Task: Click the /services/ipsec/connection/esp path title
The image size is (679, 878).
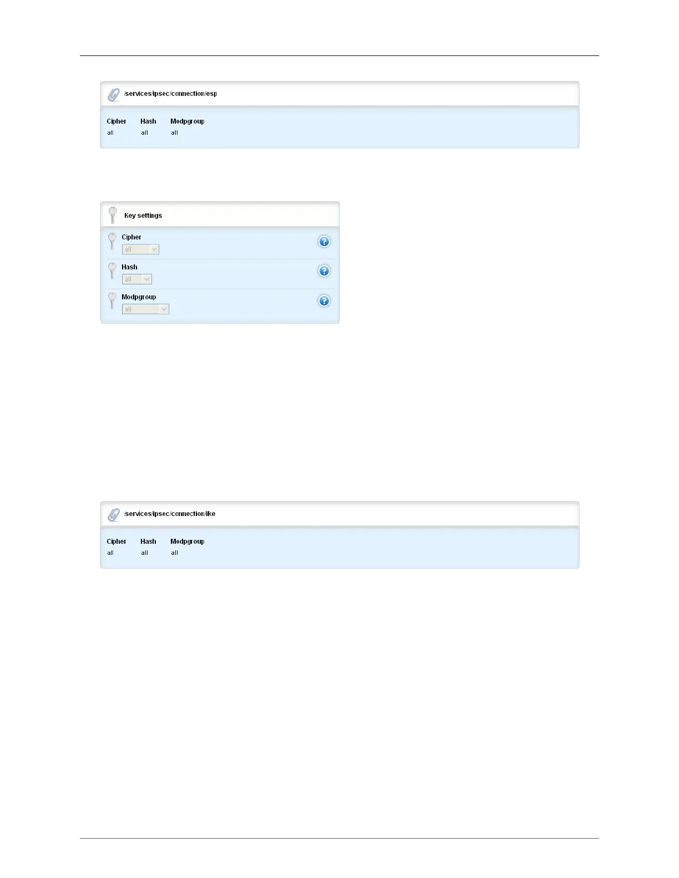Action: click(171, 94)
